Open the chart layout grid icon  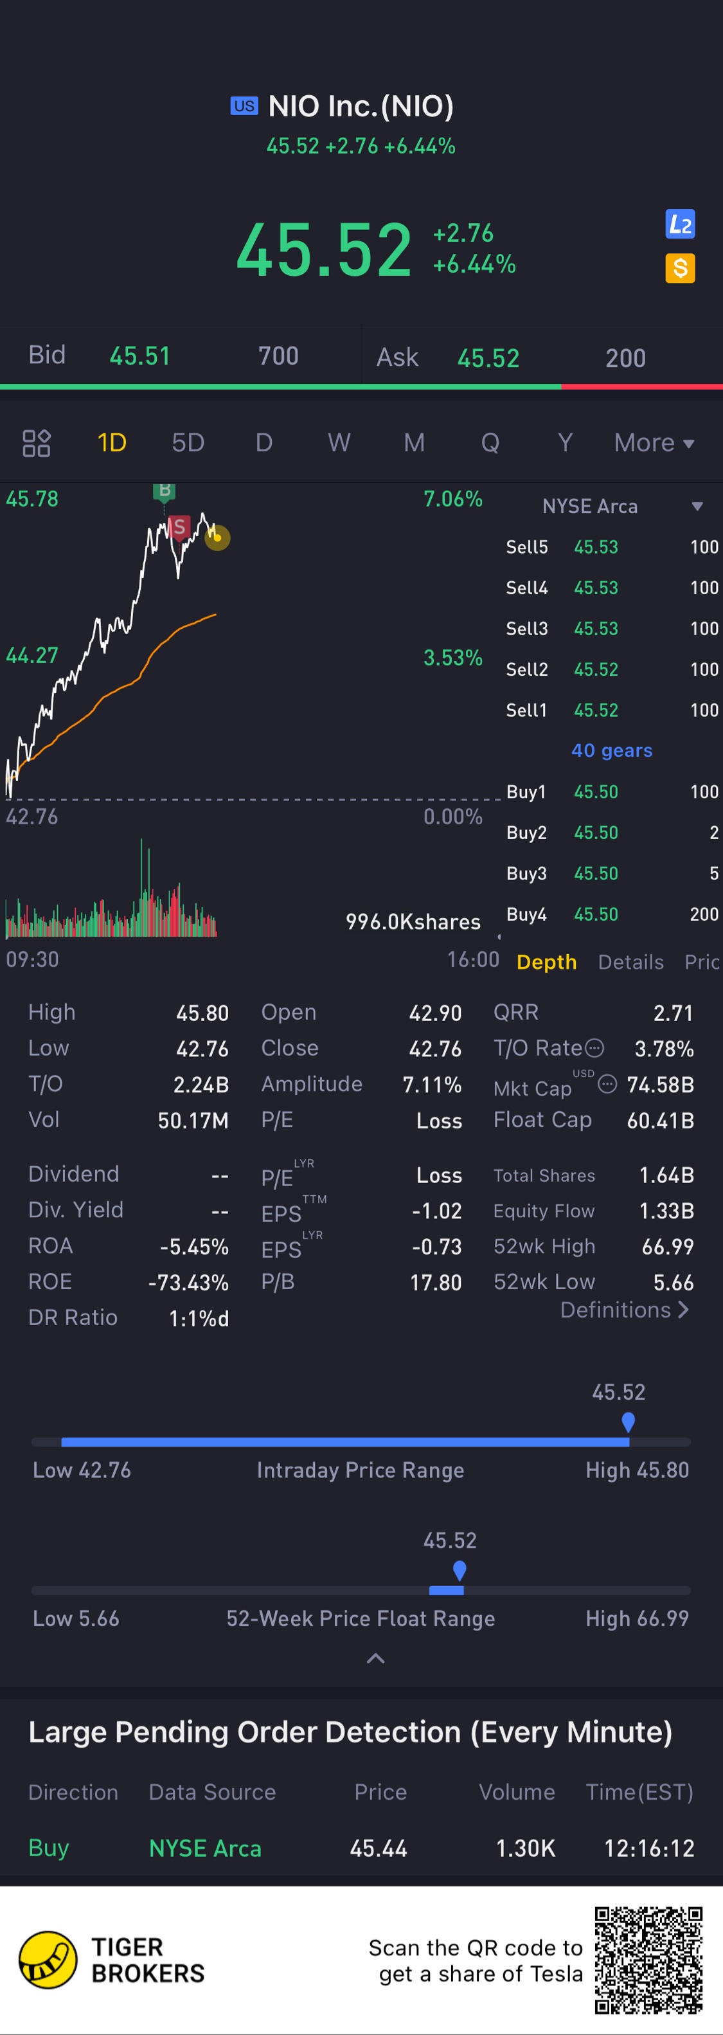36,443
